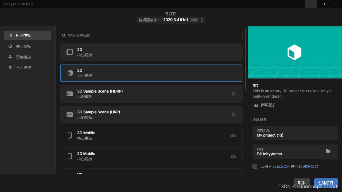Image resolution: width=342 pixels, height=192 pixels.
Task: Click the read-more book icon
Action: point(256,105)
